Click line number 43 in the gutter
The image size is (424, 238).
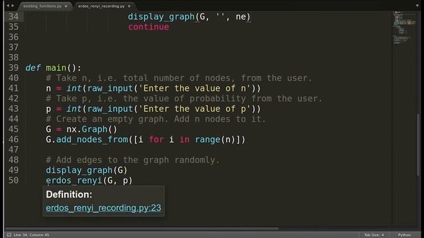click(x=13, y=108)
